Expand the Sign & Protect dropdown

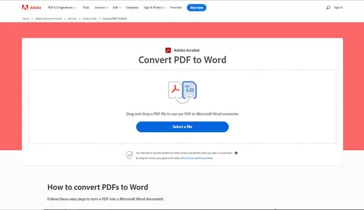pyautogui.click(x=155, y=8)
